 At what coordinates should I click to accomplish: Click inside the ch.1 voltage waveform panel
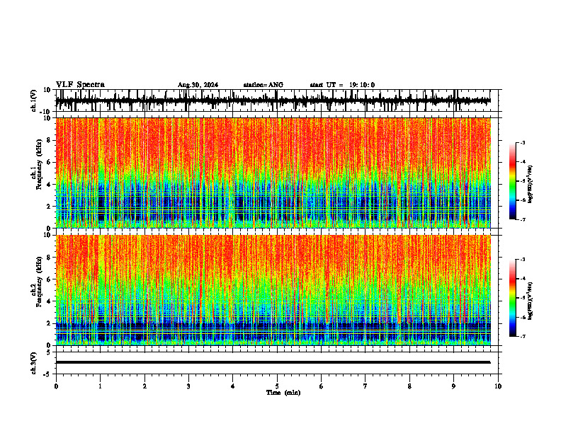point(278,100)
